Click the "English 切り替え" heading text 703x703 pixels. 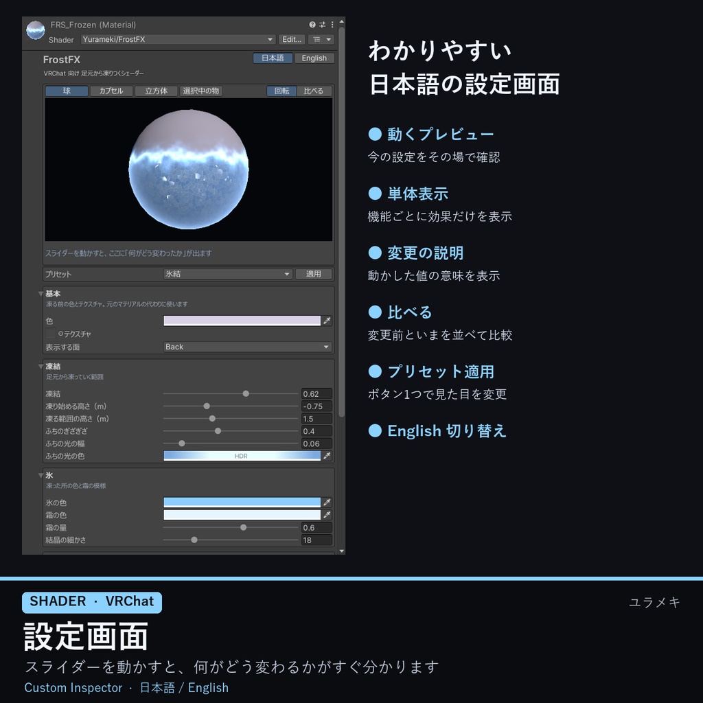point(447,431)
